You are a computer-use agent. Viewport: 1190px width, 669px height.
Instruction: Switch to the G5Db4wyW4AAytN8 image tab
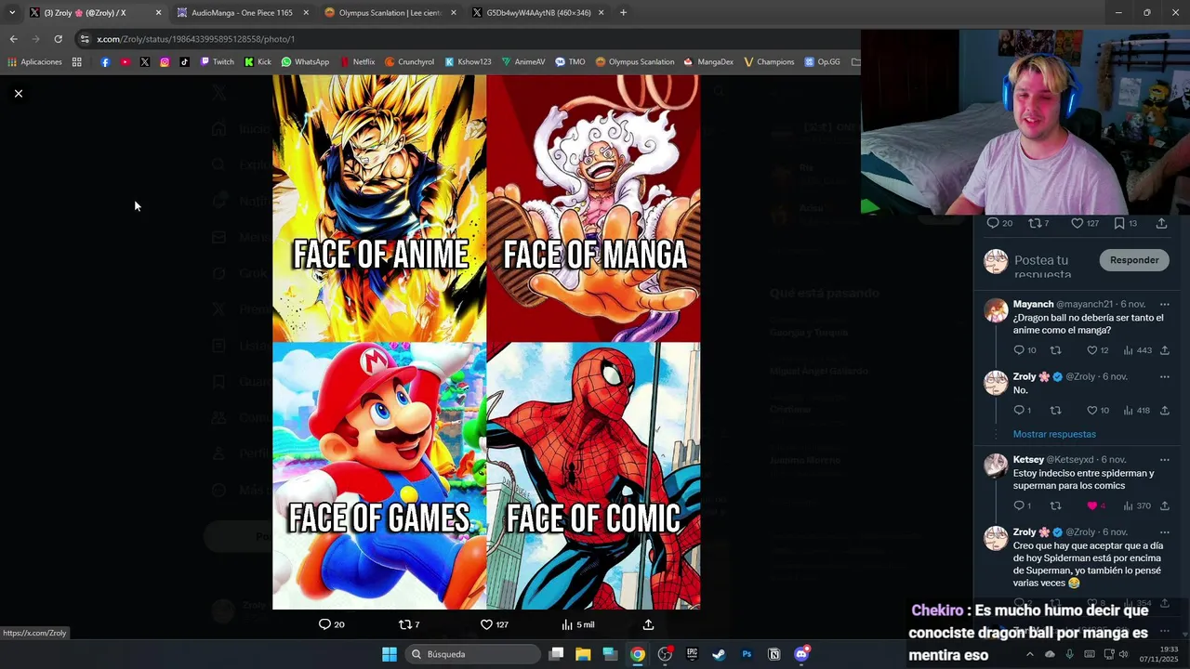pyautogui.click(x=537, y=13)
